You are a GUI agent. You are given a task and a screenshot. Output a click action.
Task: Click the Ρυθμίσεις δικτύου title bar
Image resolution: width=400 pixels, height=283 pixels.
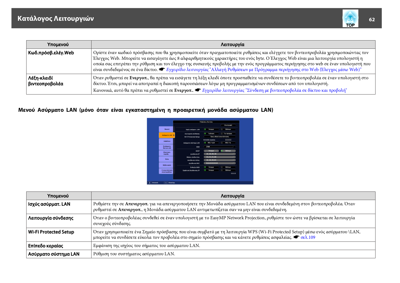pyautogui.click(x=206, y=122)
